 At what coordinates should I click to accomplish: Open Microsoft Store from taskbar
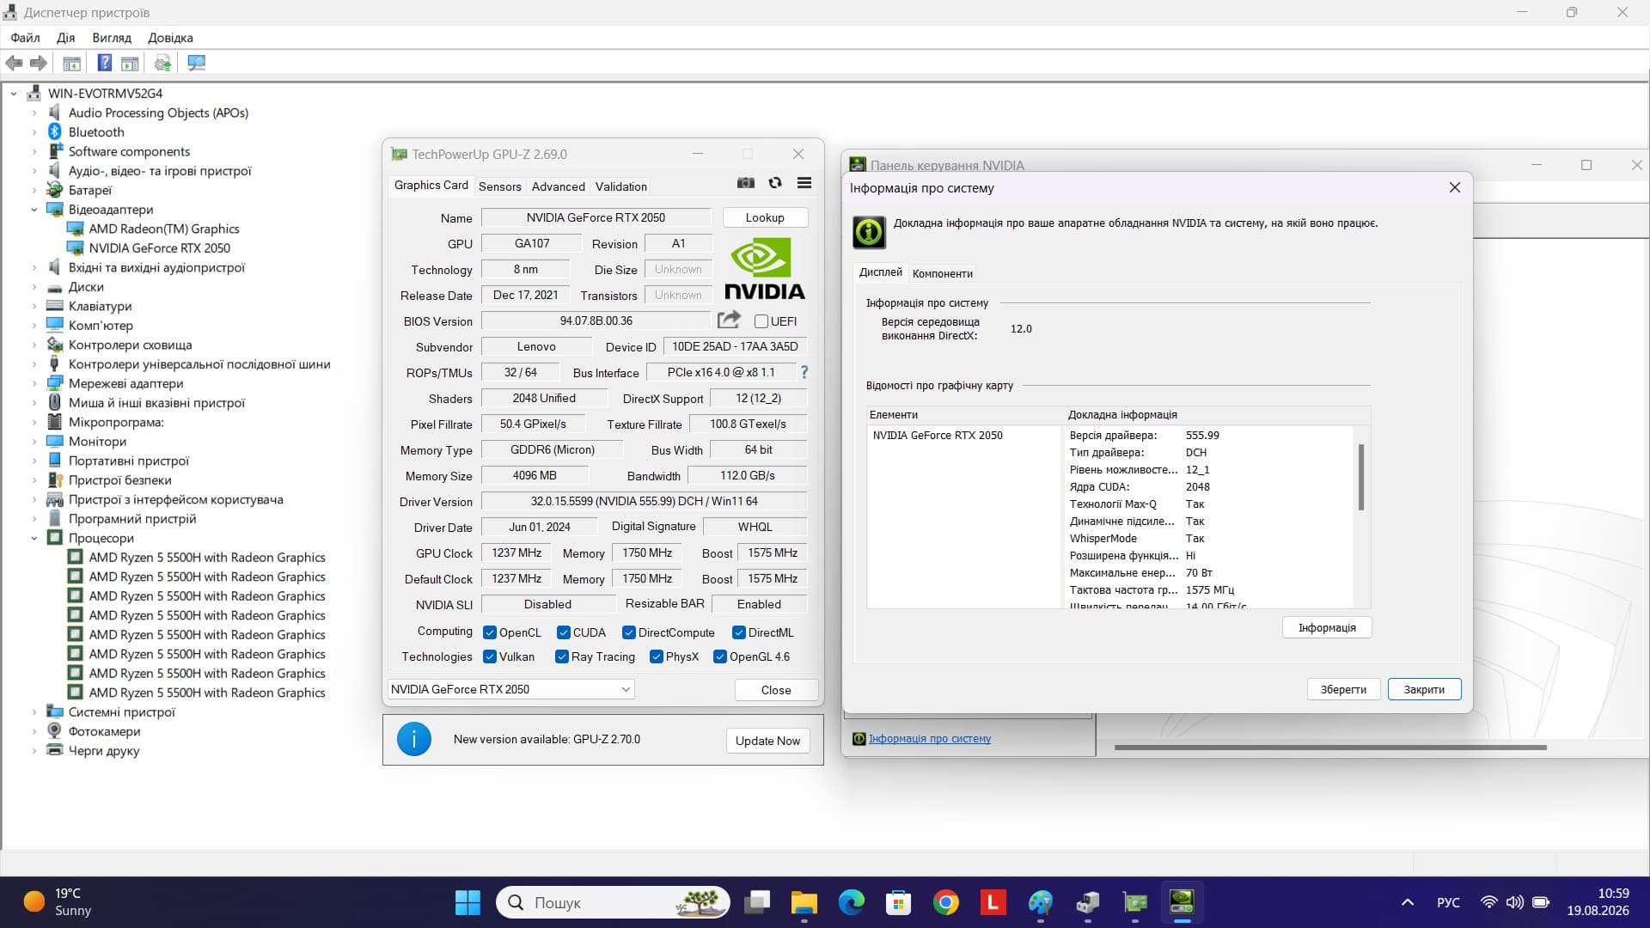pos(899,902)
